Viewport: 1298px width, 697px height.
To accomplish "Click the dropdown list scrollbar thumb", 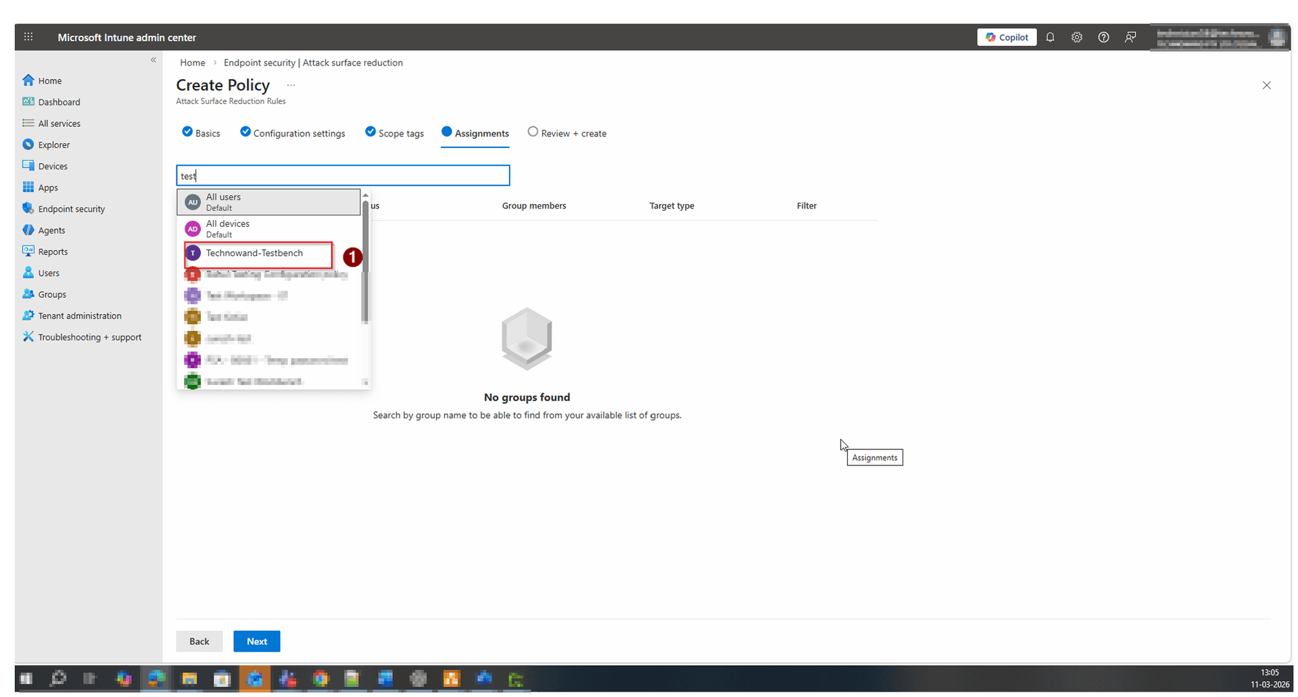I will tap(365, 261).
